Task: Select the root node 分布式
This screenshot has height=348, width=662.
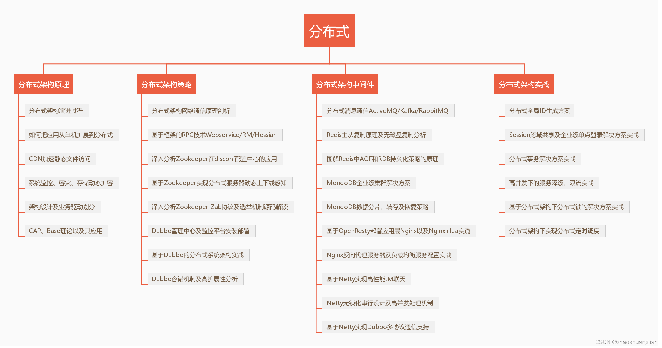Action: (329, 30)
